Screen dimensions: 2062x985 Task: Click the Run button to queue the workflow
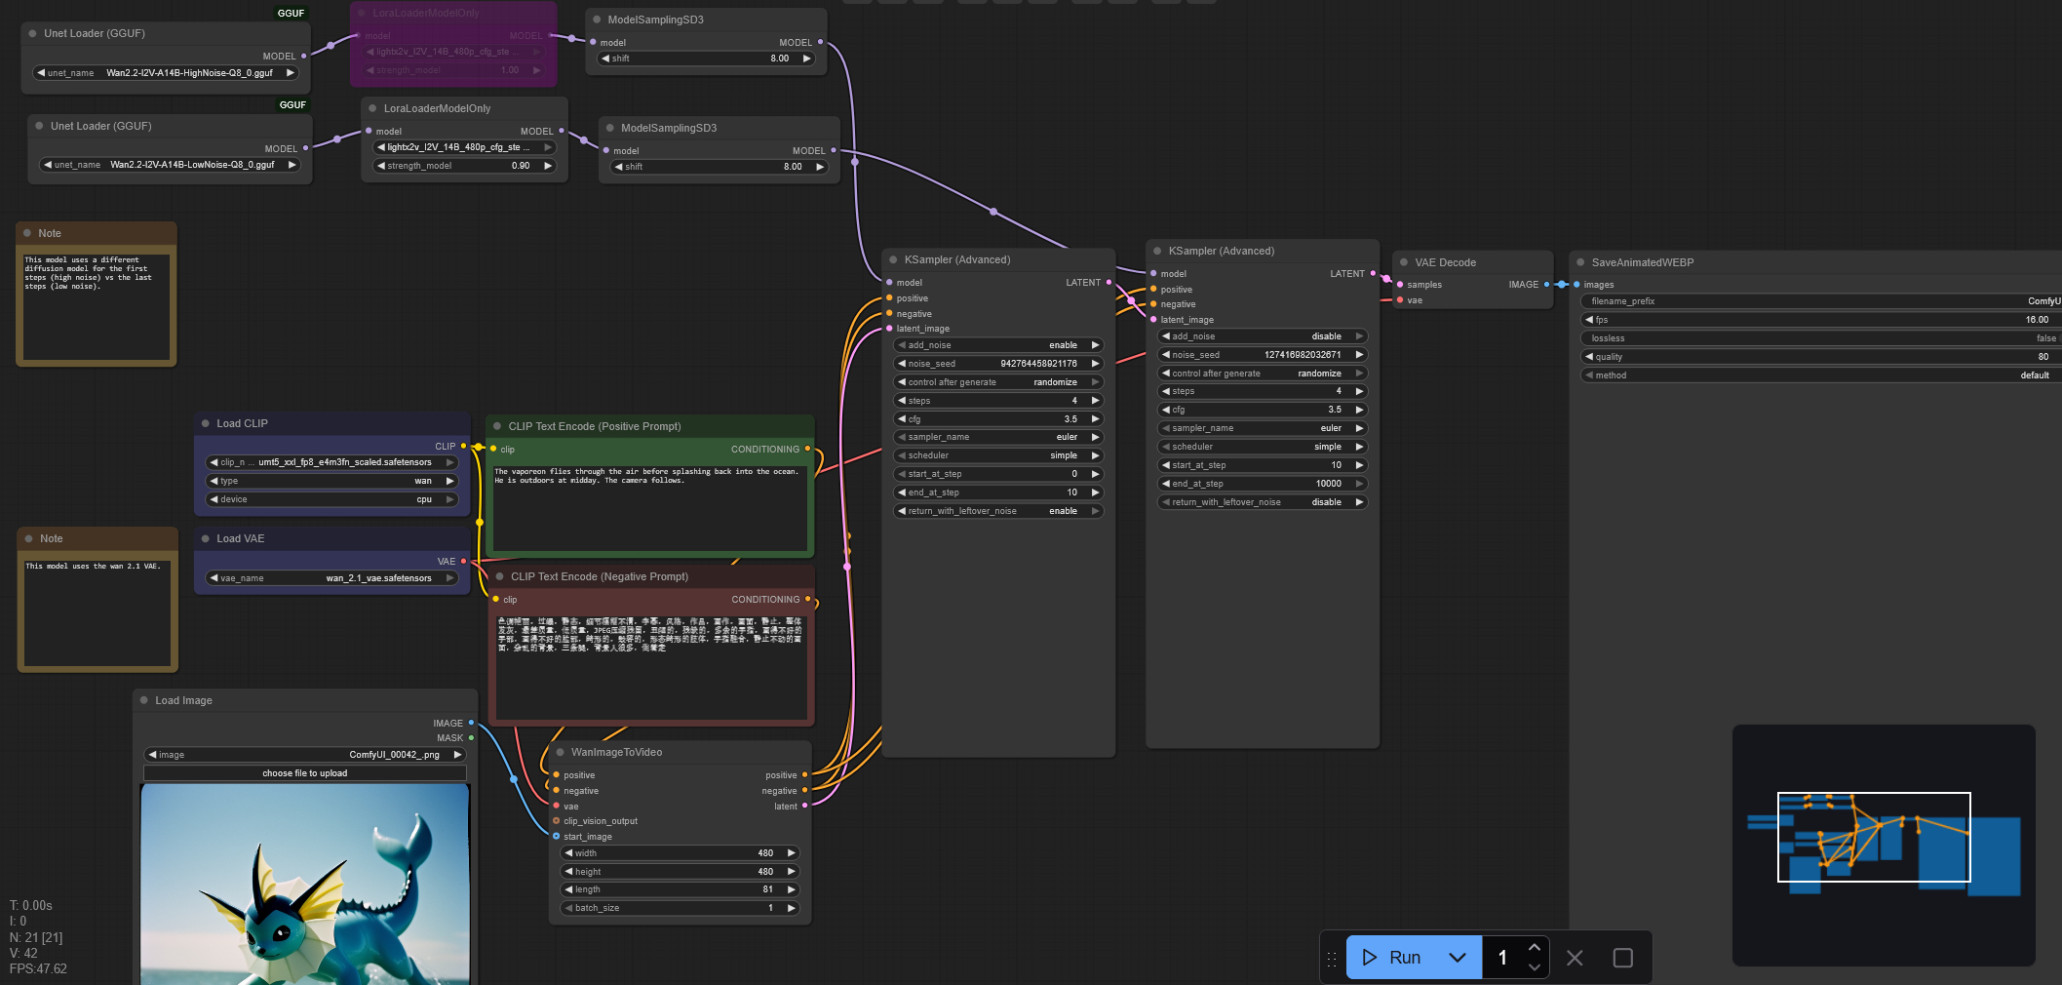tap(1392, 958)
